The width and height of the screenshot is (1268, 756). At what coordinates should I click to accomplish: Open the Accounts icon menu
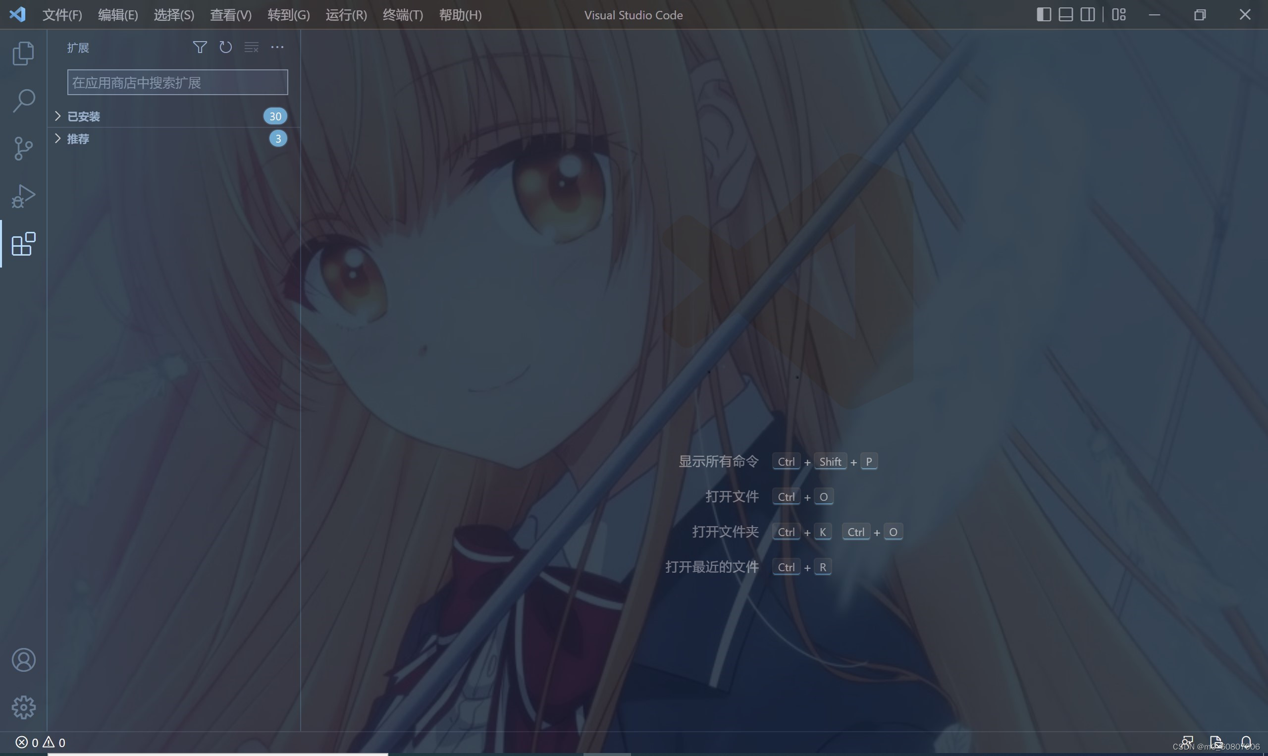click(x=23, y=660)
